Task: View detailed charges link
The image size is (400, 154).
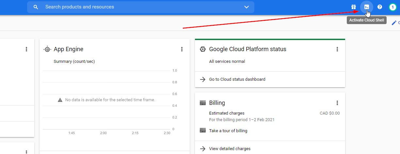Action: pos(230,148)
